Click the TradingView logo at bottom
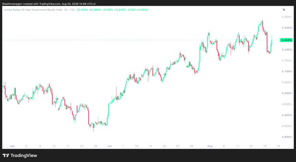 tap(20, 155)
